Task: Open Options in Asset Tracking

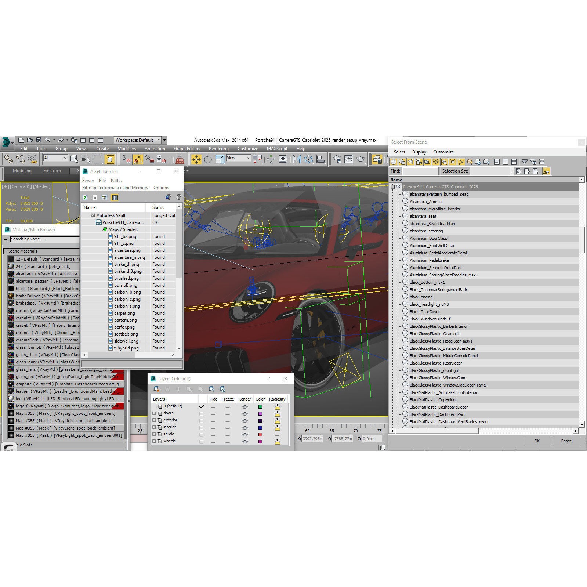Action: [161, 188]
